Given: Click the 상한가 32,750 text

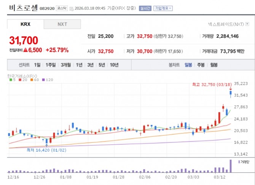Looking at the screenshot, I should (168, 36).
